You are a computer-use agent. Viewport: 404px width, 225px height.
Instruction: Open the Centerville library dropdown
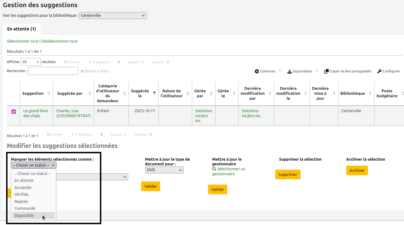click(113, 16)
